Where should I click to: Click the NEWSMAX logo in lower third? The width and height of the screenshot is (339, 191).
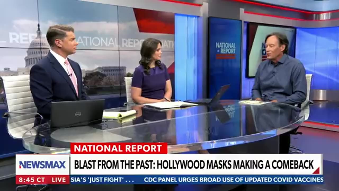point(42,165)
